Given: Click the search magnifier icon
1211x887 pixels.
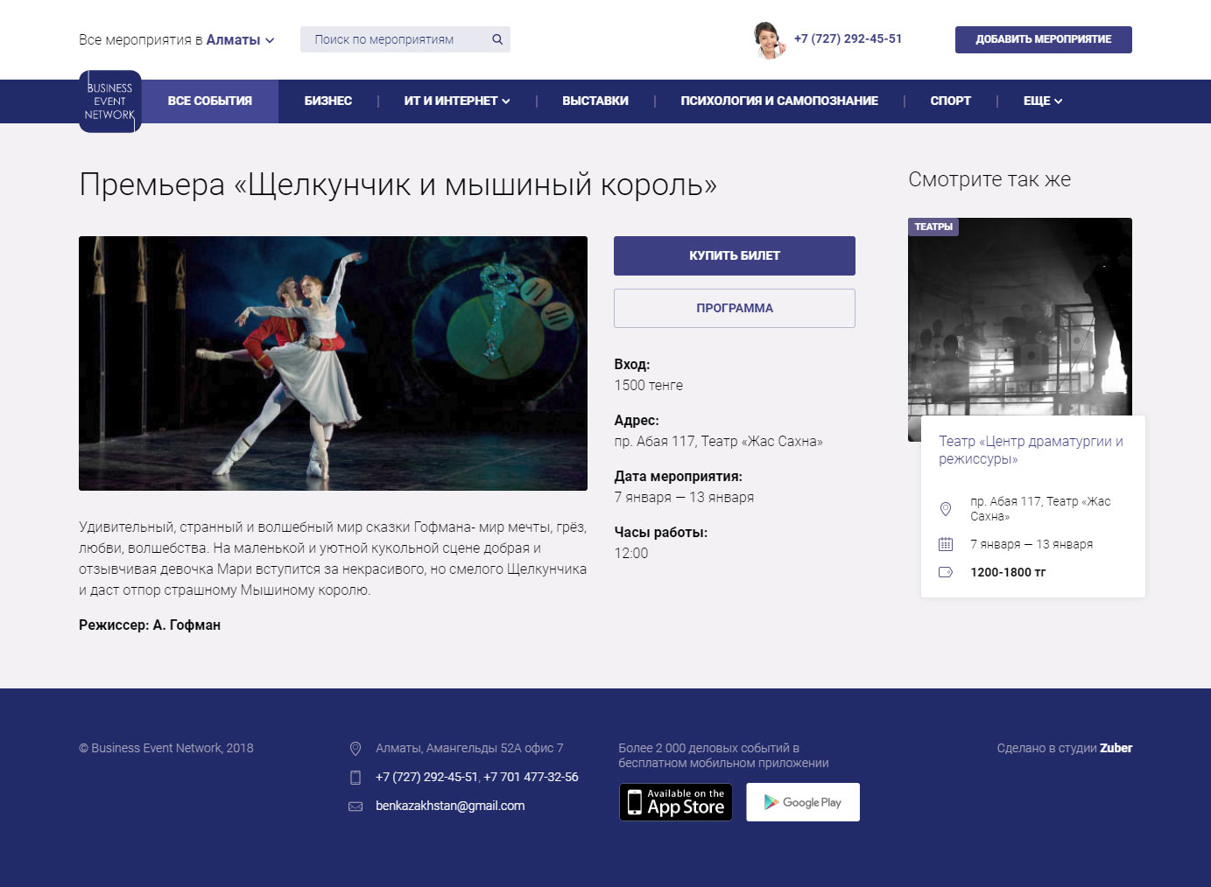Looking at the screenshot, I should coord(497,39).
